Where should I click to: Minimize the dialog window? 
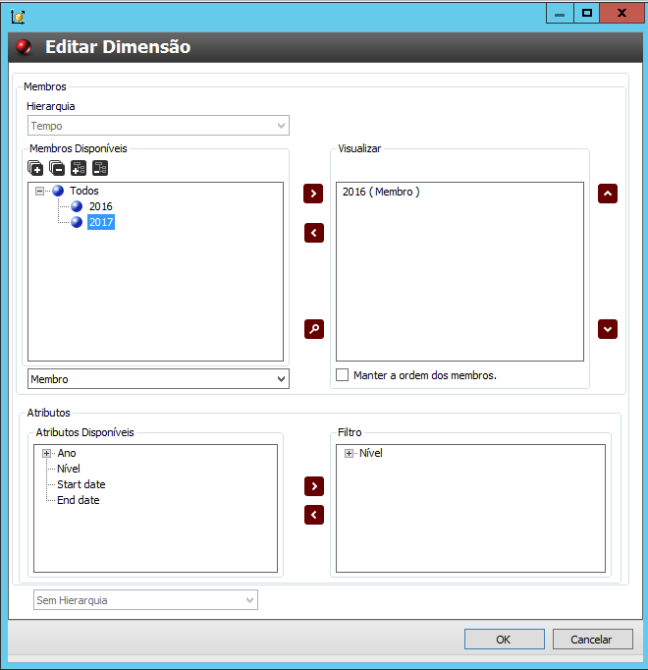point(560,14)
